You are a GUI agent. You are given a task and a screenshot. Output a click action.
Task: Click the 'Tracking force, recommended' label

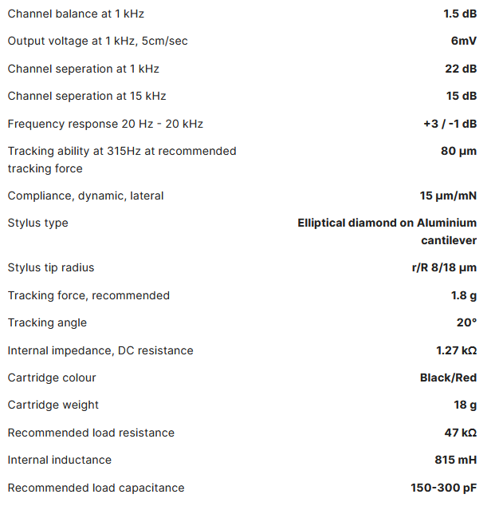(88, 295)
